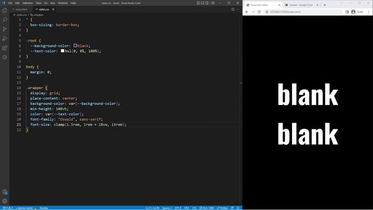
Task: Open Chrome's three-dot menu
Action: [369, 12]
